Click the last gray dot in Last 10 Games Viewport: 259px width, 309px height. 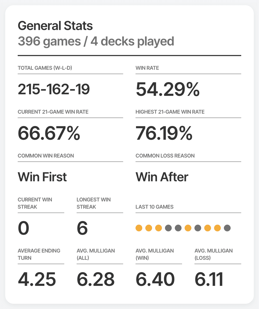click(227, 228)
